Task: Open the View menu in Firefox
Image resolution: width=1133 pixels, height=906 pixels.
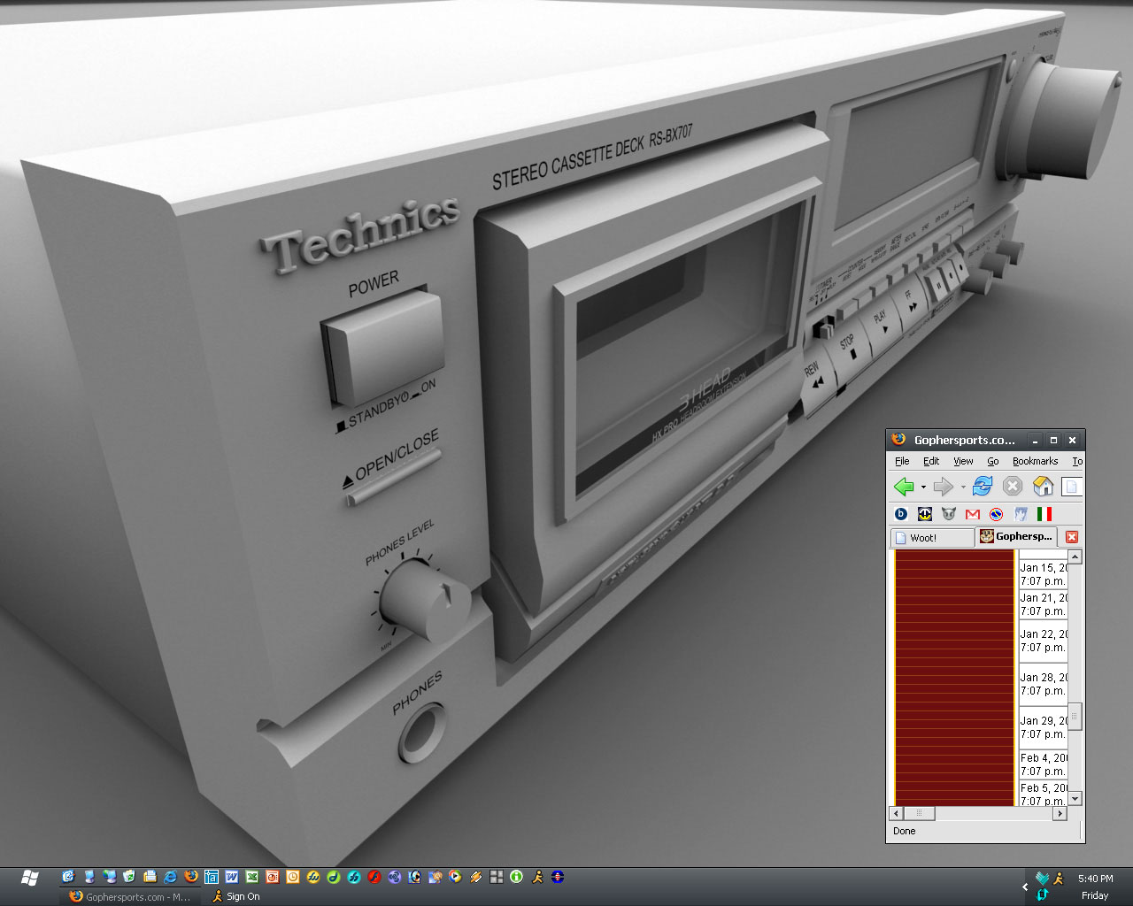Action: [x=963, y=461]
